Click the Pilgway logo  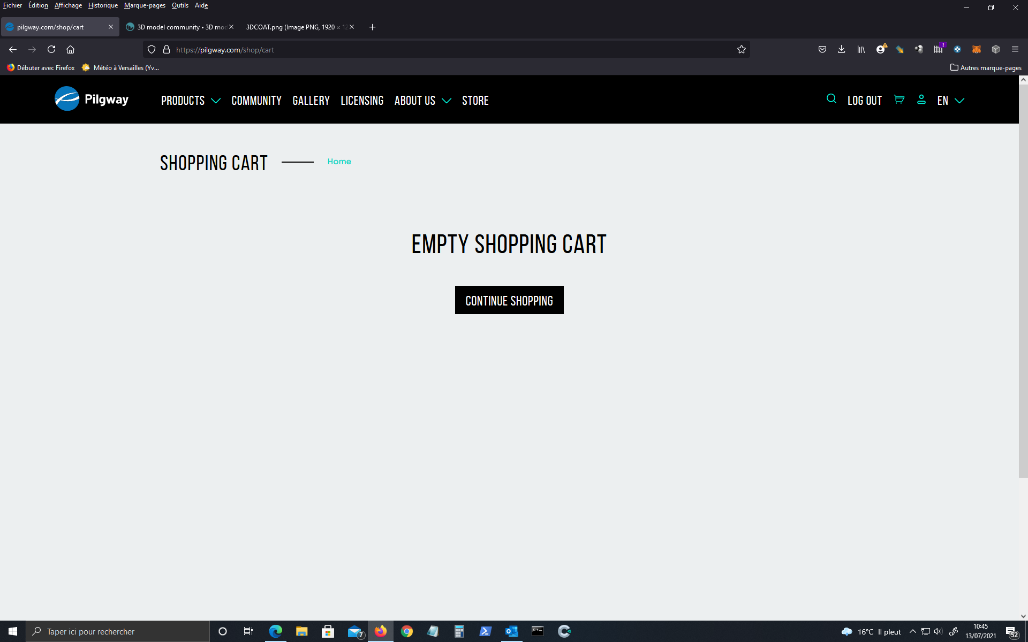92,99
